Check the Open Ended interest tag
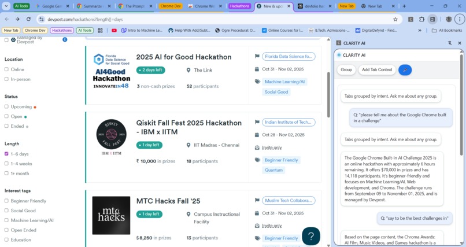Screen dimensions: 466x247 click(6, 230)
